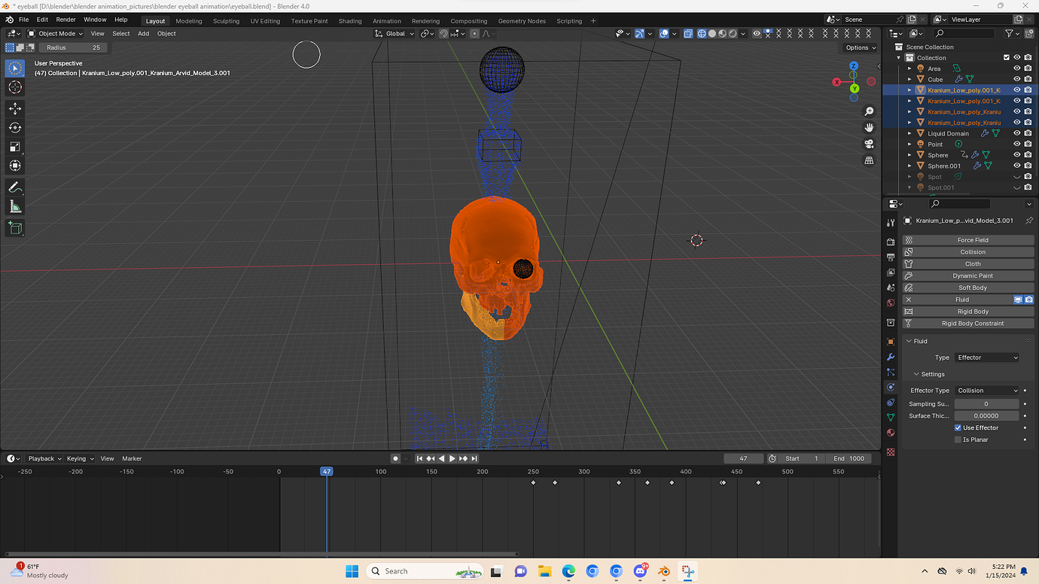1039x584 pixels.
Task: Toggle Sphere.001 render camera icon
Action: point(1028,166)
